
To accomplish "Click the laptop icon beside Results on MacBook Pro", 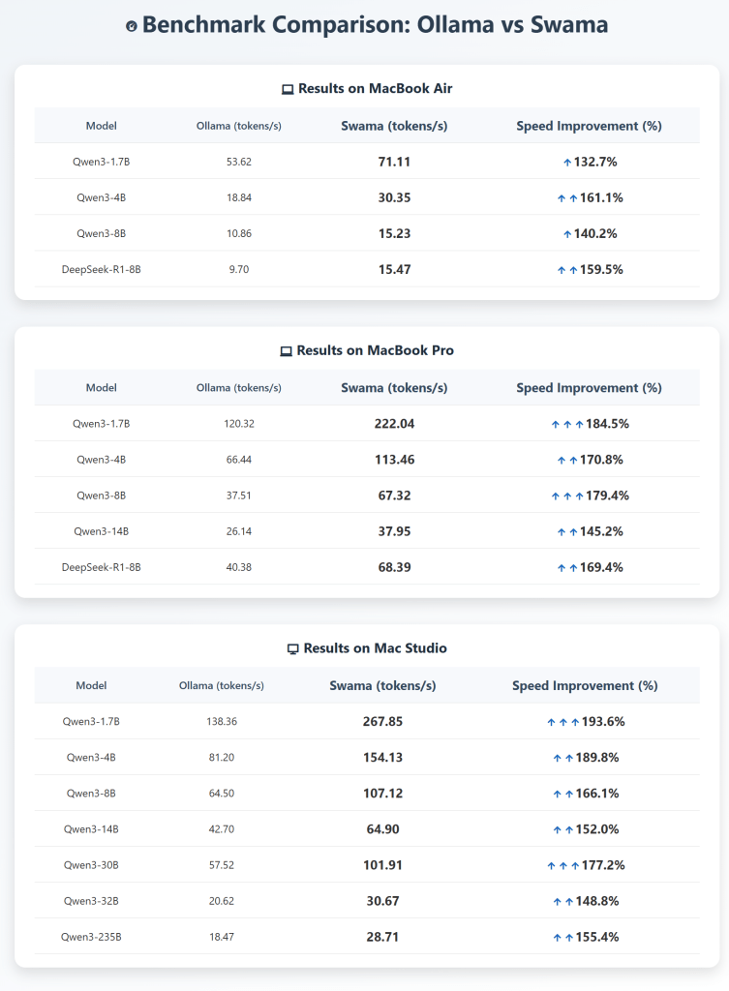I will coord(286,351).
